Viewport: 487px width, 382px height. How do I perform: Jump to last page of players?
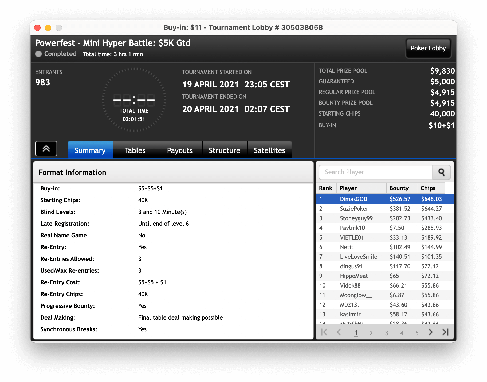point(445,332)
